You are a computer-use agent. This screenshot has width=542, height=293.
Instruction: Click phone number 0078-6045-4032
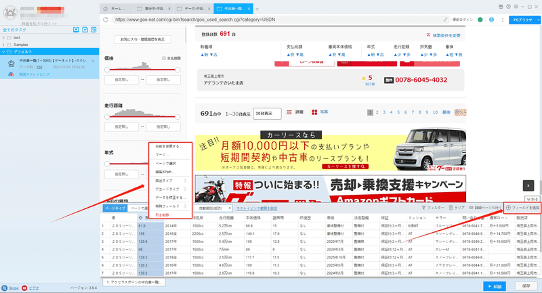click(421, 80)
